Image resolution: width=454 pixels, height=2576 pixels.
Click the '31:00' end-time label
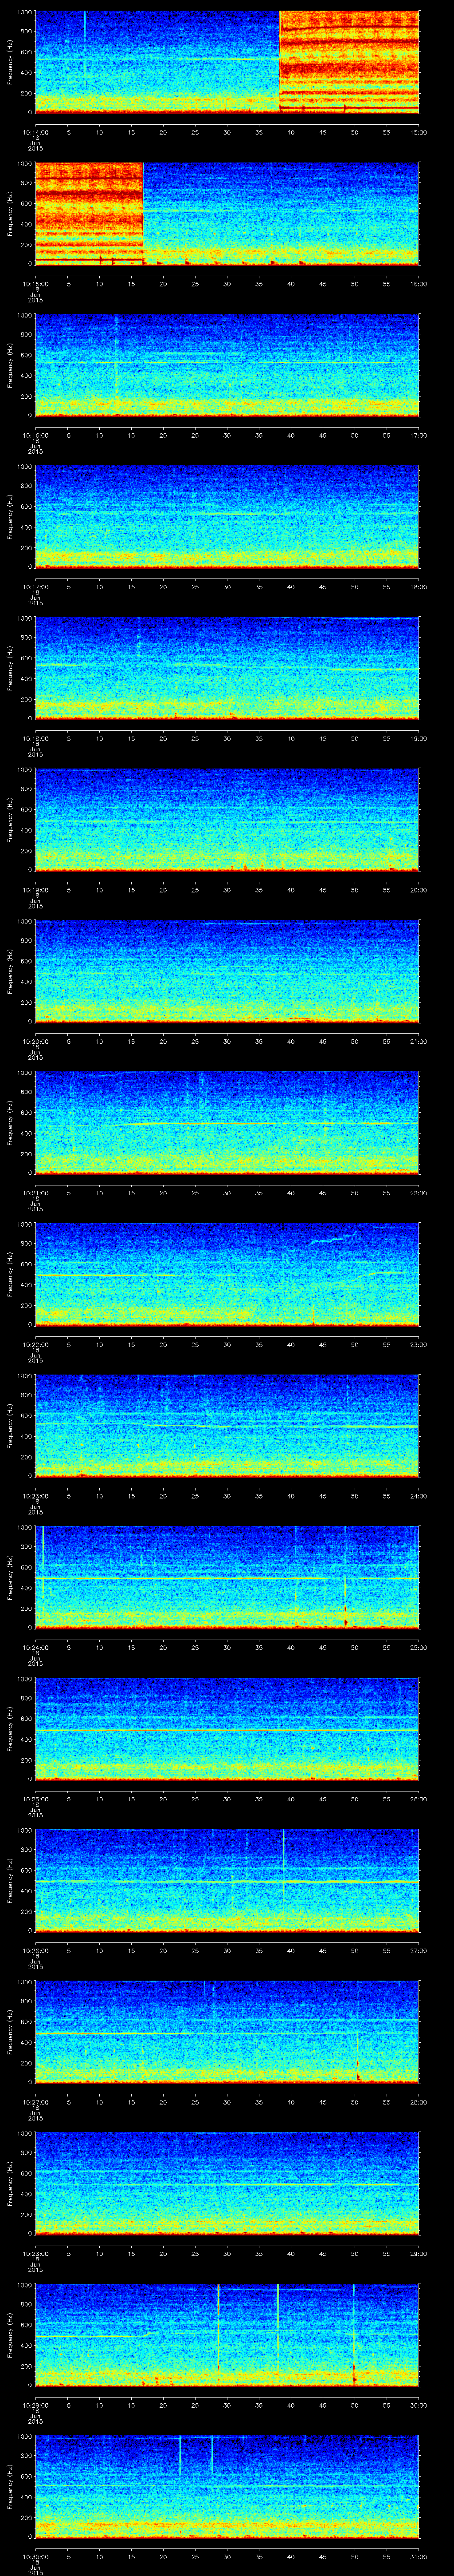[418, 2556]
